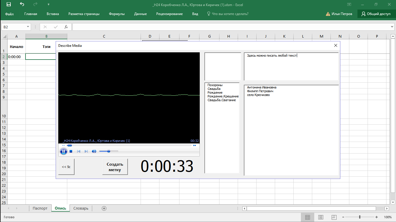396x222 pixels.
Task: Select the Формулы ribbon tab
Action: (117, 14)
